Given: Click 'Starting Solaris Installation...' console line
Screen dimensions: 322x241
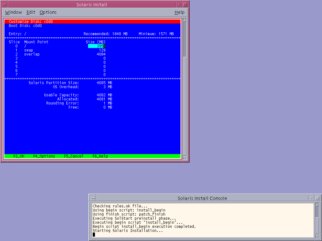Looking at the screenshot, I should [128, 231].
